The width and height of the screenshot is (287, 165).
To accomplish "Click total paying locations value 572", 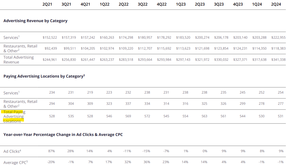I will [147, 116].
